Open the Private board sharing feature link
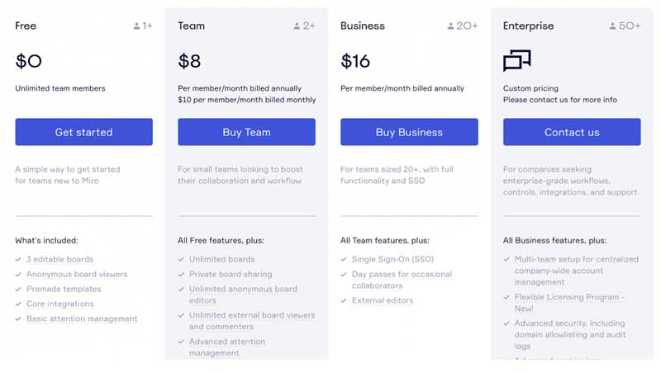The height and width of the screenshot is (372, 661). tap(231, 274)
